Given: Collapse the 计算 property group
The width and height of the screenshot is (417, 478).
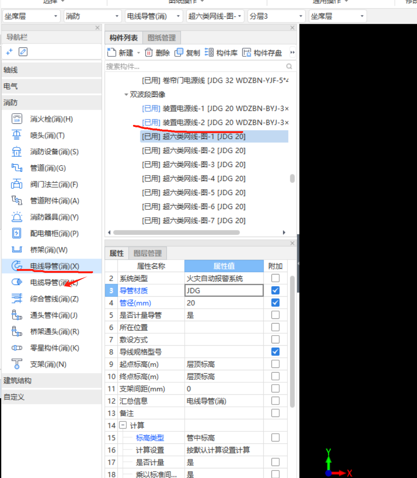Looking at the screenshot, I should pyautogui.click(x=123, y=425).
